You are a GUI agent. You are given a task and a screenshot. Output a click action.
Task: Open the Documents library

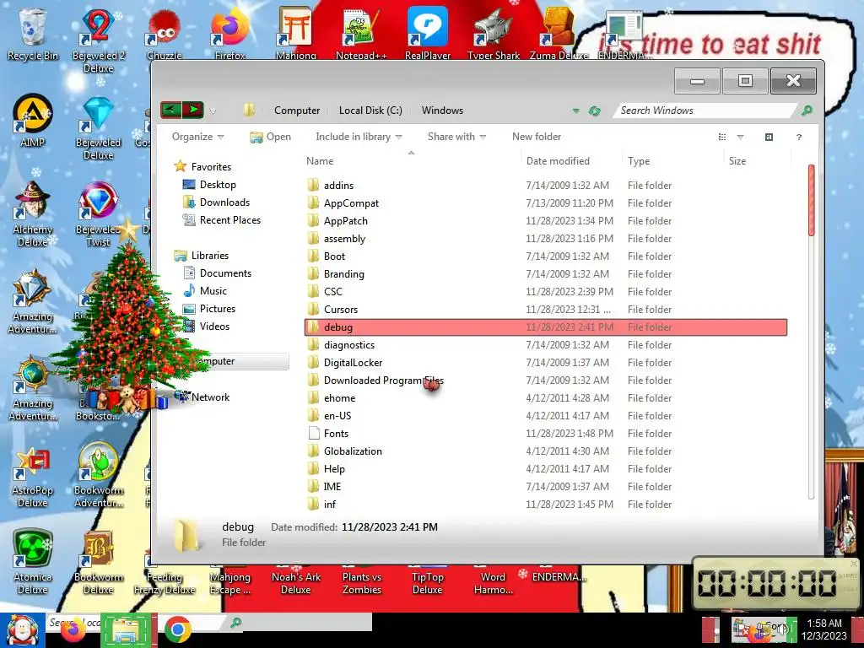217,273
